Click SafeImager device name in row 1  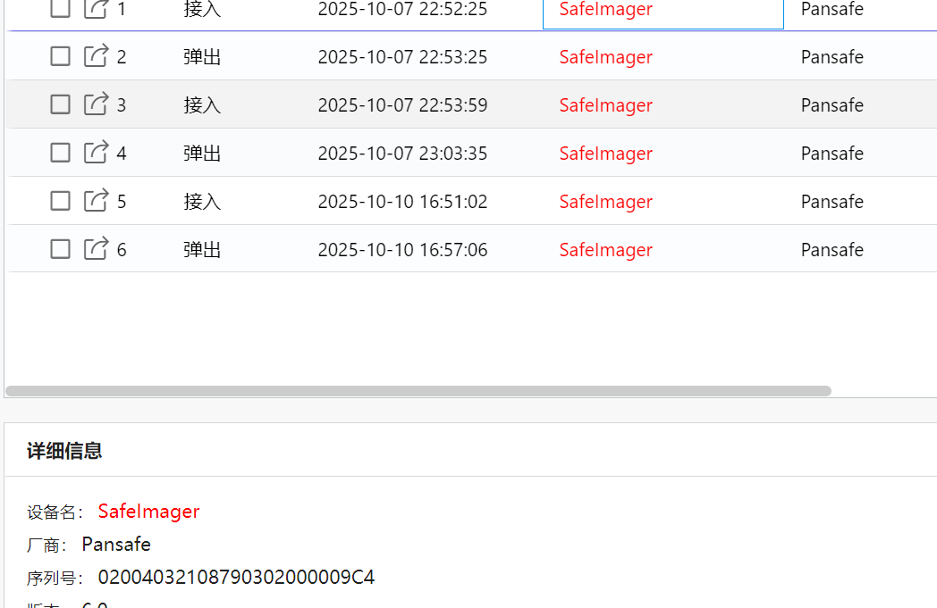point(605,9)
